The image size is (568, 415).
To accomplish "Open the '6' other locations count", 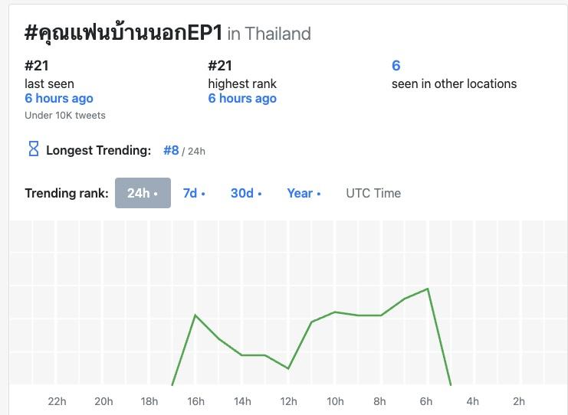I will [x=396, y=66].
